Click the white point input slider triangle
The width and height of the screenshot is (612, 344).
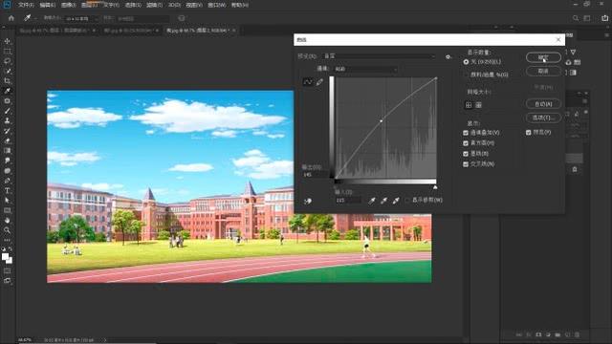pos(435,187)
